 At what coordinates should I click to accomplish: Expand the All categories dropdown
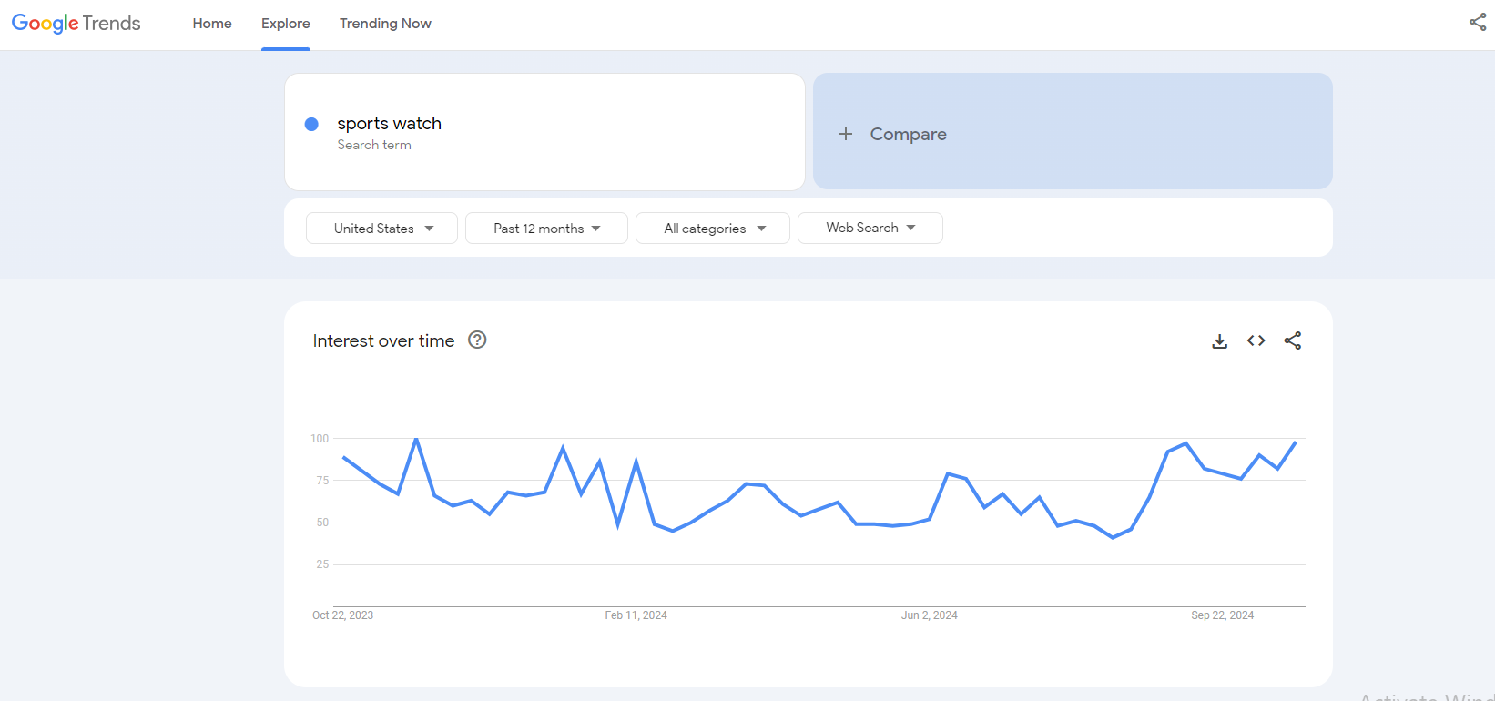pos(713,229)
